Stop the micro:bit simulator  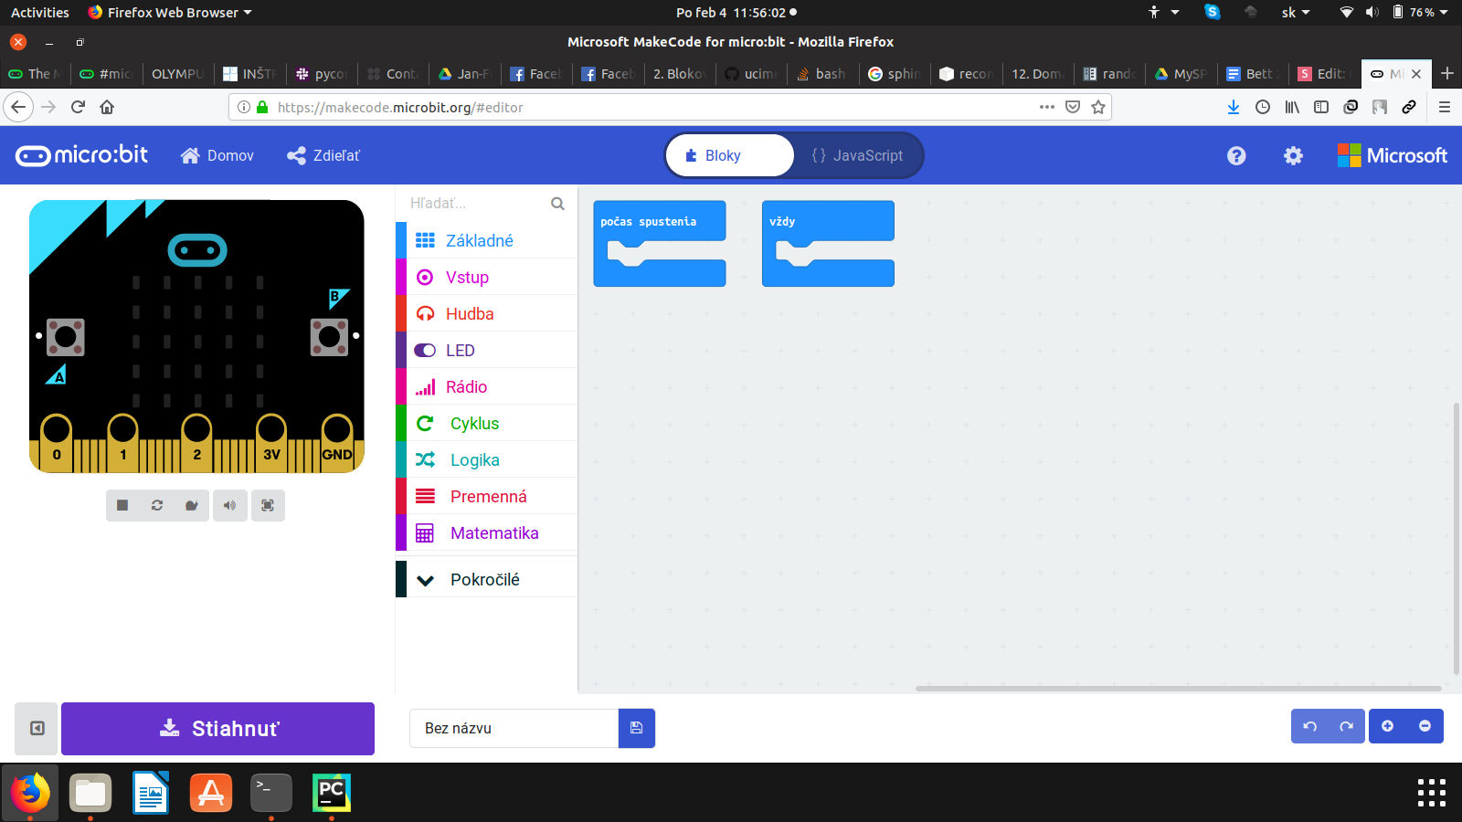[x=122, y=505]
